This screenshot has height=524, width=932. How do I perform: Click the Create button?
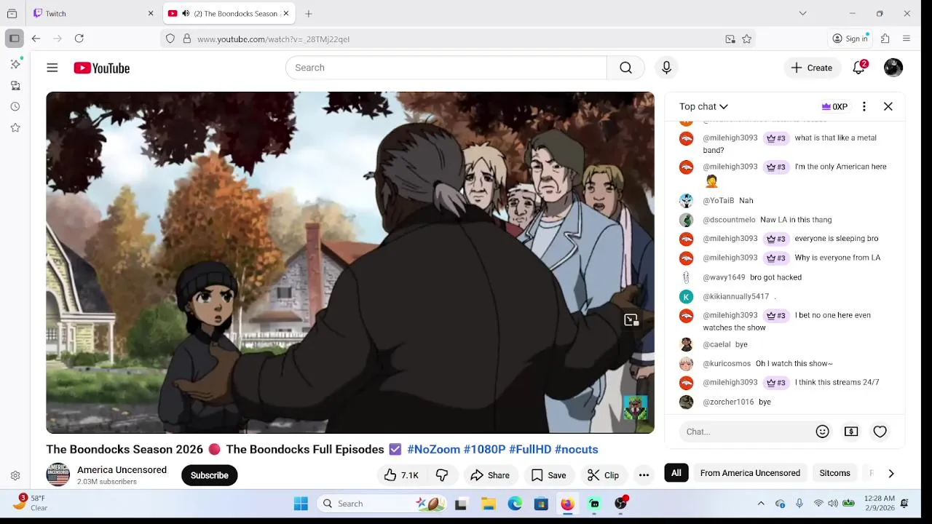coord(812,68)
